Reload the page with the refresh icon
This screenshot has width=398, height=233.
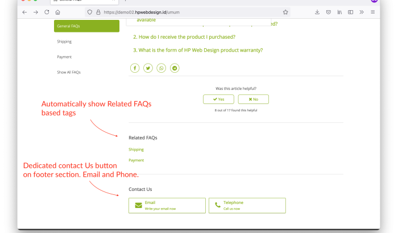click(x=47, y=12)
